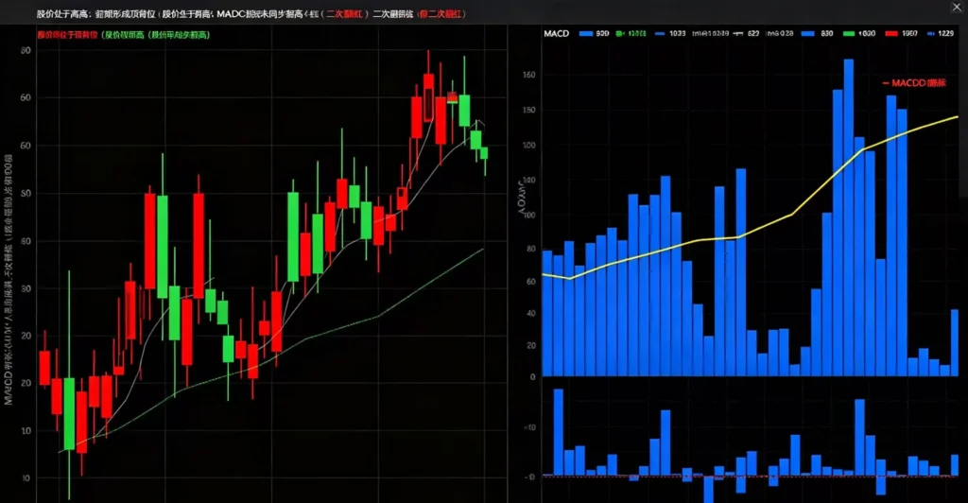Select the 622 legend entry
The width and height of the screenshot is (968, 503).
click(x=747, y=33)
